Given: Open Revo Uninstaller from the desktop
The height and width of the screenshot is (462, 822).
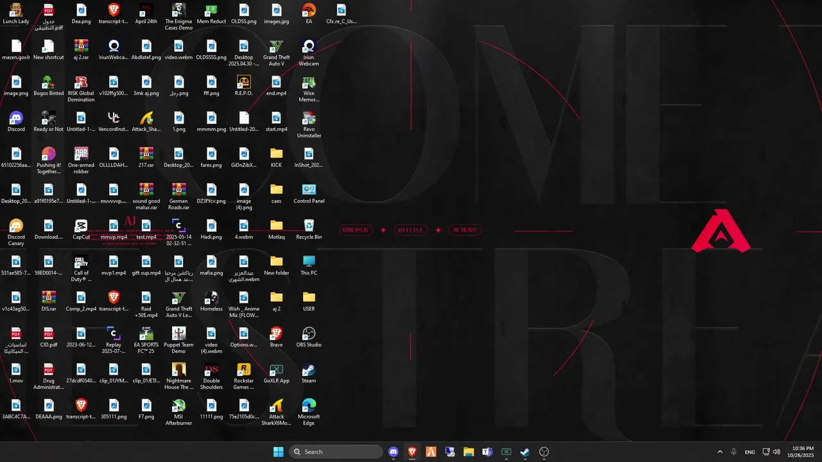Looking at the screenshot, I should (309, 125).
